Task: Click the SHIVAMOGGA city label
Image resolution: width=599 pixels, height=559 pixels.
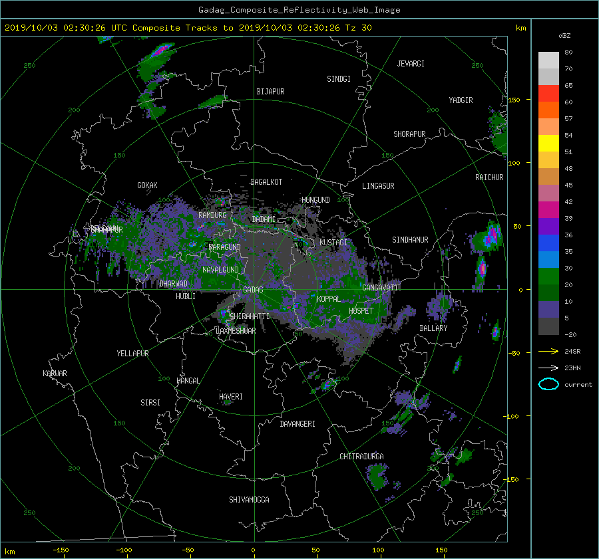Action: click(x=249, y=499)
